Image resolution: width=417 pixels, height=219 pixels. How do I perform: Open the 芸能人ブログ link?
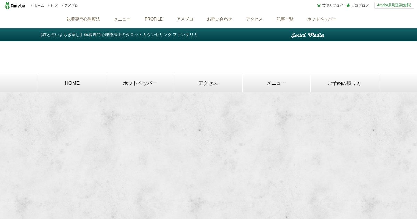point(332,6)
